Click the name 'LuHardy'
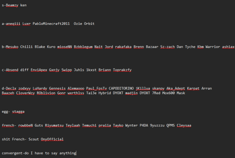 coord(40,89)
